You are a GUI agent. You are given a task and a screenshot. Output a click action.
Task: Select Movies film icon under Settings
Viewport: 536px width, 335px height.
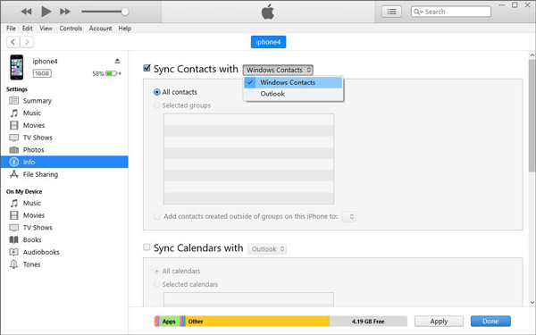tap(14, 125)
